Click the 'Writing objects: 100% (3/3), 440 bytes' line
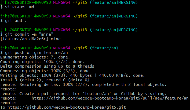Viewport: 190px width, 110px height. pos(72,75)
